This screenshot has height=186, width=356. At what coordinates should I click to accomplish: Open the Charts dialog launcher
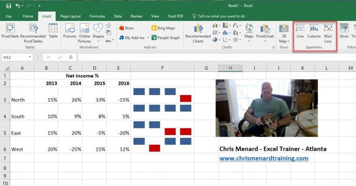click(x=273, y=47)
